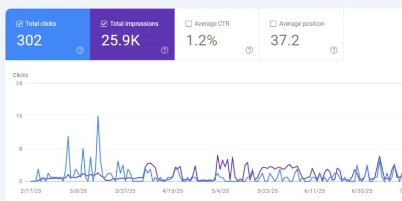Screen dimensions: 402x201
Task: Click the Average CTR label
Action: 212,24
